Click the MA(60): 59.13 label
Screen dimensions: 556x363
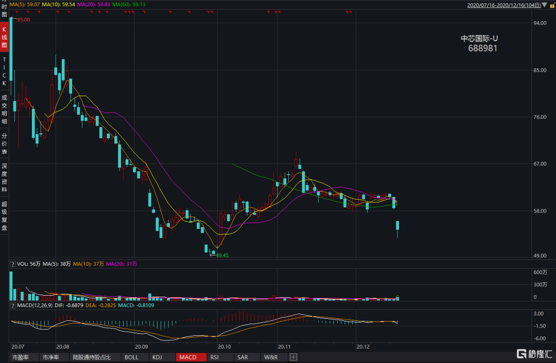tap(129, 5)
